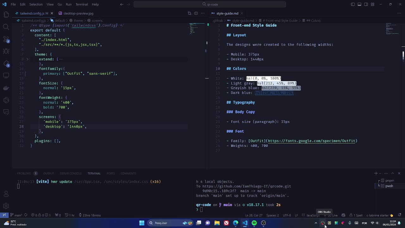Viewport: 405px width, 228px height.
Task: Toggle Panel visibility in title bar
Action: (359, 4)
